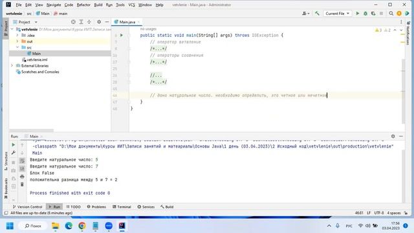The image size is (414, 233).
Task: Build the project with the hammer icon
Action: click(x=317, y=14)
